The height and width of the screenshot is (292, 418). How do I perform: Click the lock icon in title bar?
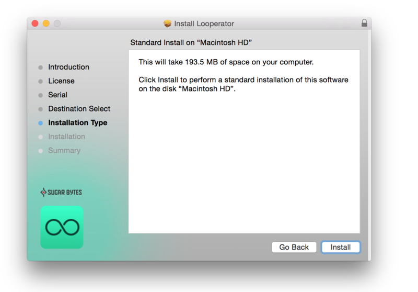(364, 23)
